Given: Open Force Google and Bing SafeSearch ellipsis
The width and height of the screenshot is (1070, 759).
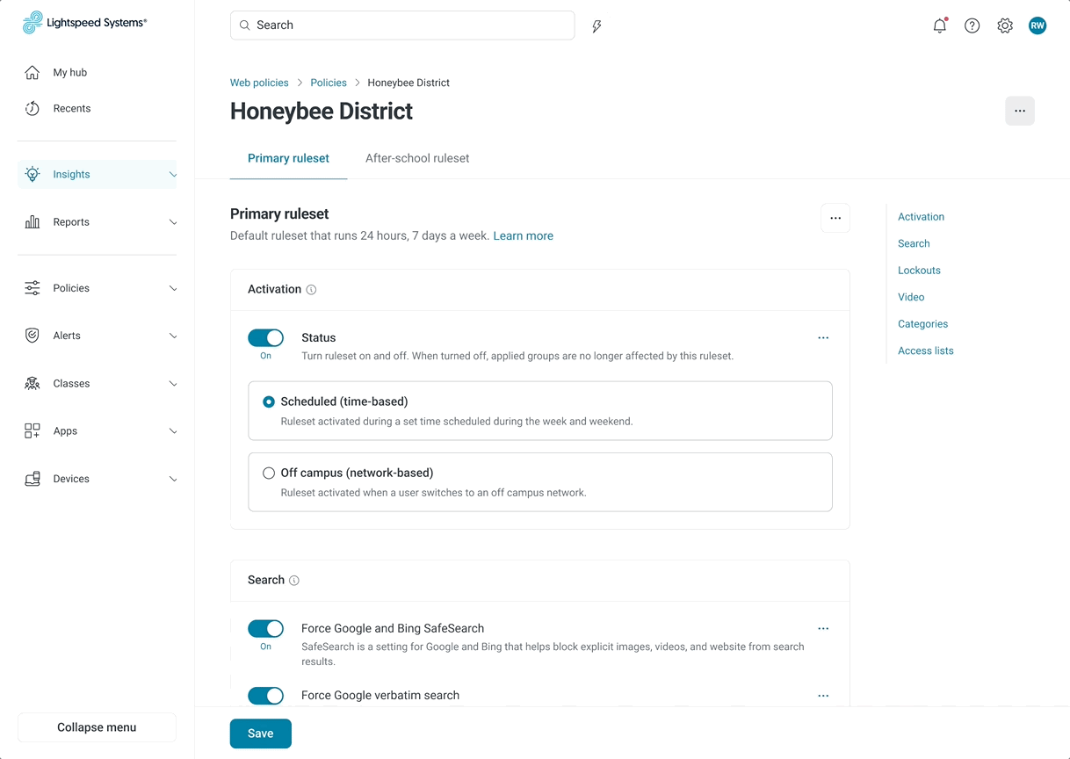Looking at the screenshot, I should (x=823, y=628).
